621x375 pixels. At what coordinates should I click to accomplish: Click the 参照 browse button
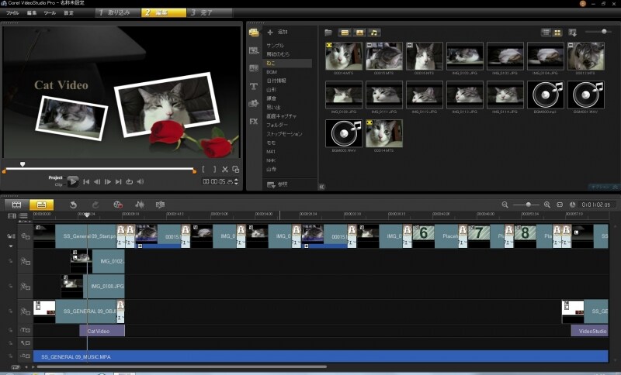click(x=277, y=184)
